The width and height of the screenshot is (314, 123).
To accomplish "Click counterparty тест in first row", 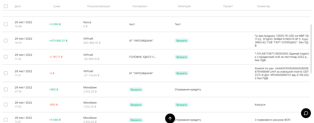I will click(x=132, y=24).
